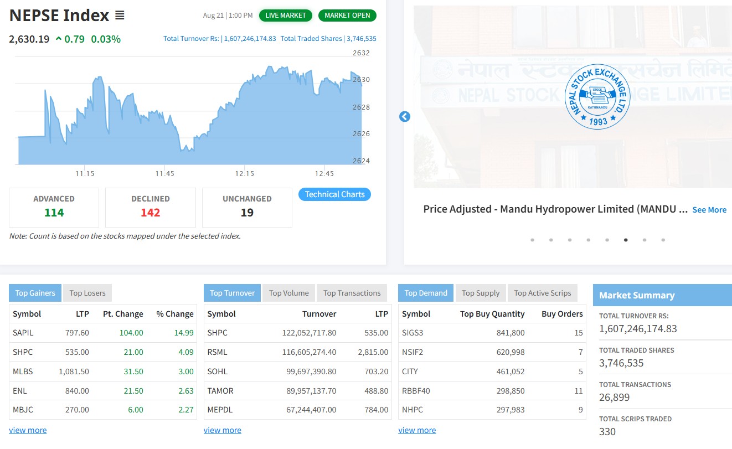Click the SIGS3 symbol in Top Demand
Image resolution: width=732 pixels, height=449 pixels.
(413, 333)
